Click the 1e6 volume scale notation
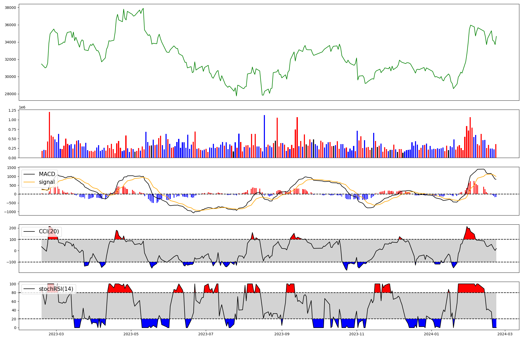The width and height of the screenshot is (523, 340). pos(22,107)
